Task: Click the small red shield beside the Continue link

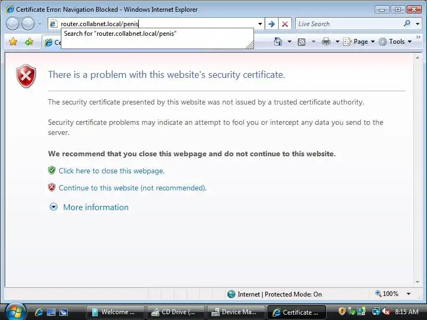Action: pos(52,188)
